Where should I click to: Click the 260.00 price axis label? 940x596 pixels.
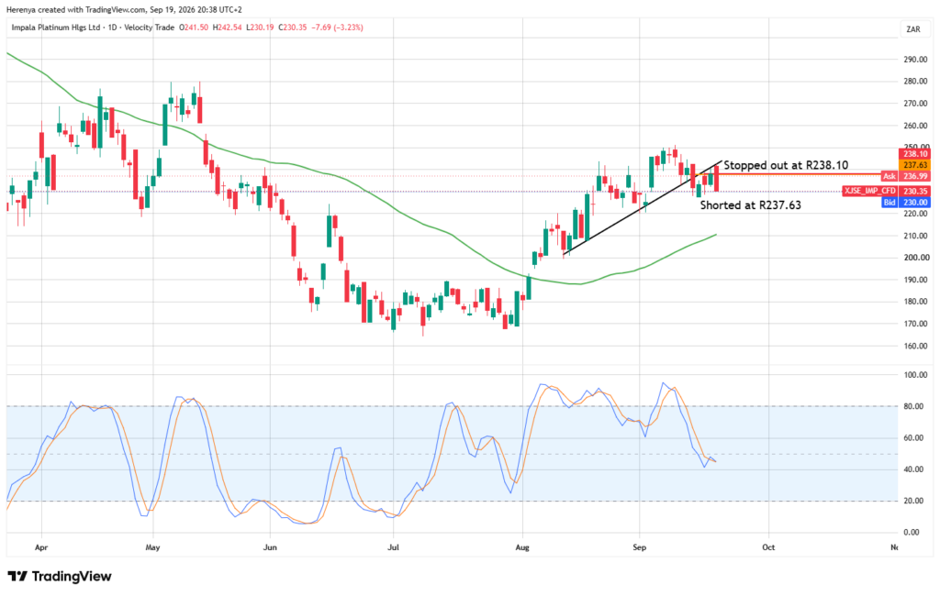pos(917,126)
